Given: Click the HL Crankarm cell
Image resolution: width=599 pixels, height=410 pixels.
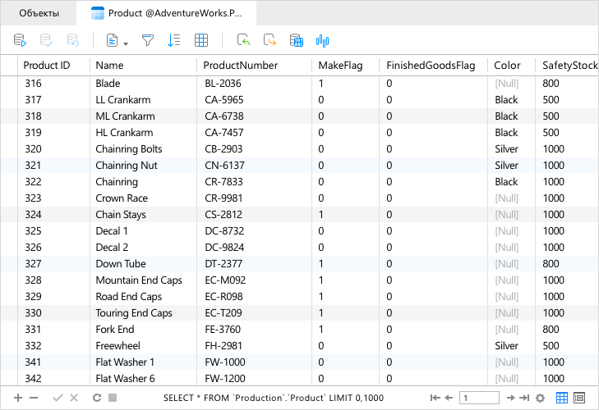Looking at the screenshot, I should coord(143,132).
